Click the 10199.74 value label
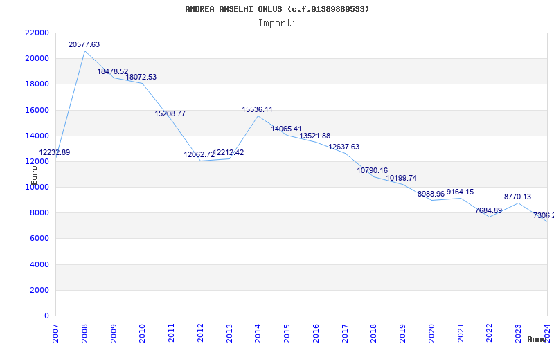This screenshot has width=554, height=346. (402, 178)
